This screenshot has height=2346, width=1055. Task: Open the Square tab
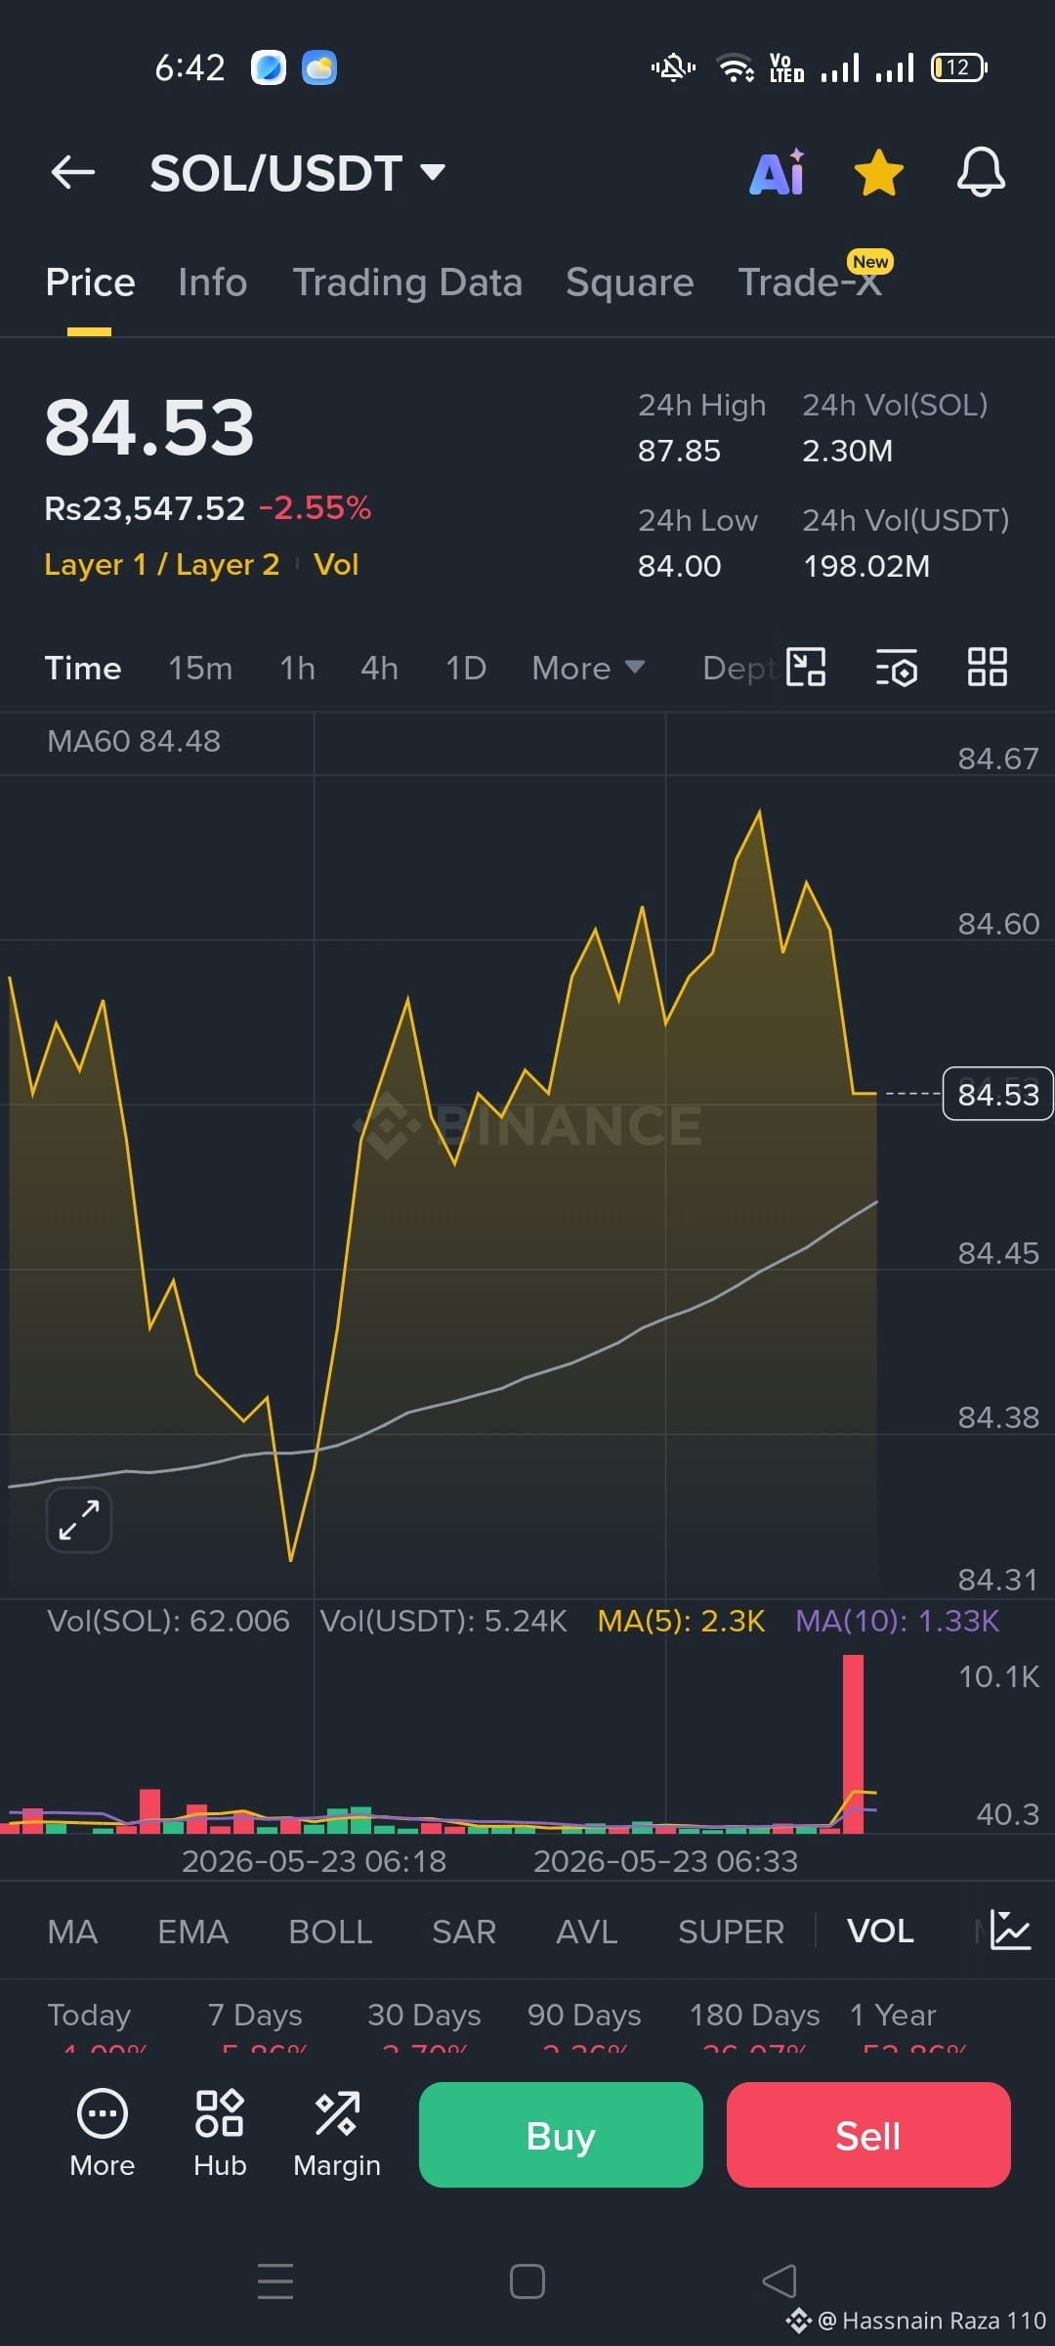[x=629, y=282]
